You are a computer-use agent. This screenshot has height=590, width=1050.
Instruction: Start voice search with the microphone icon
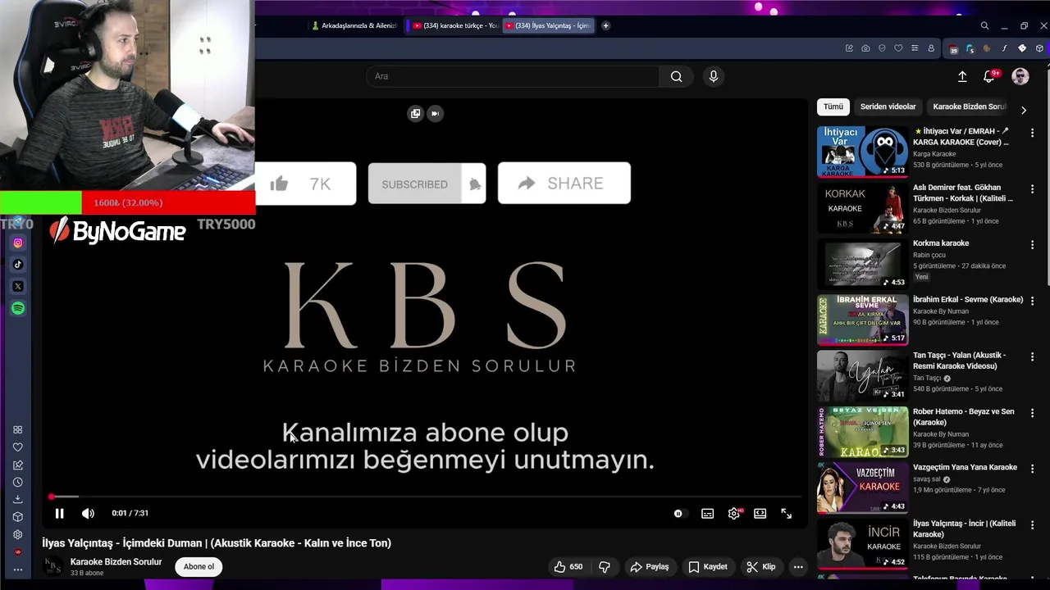(x=714, y=76)
